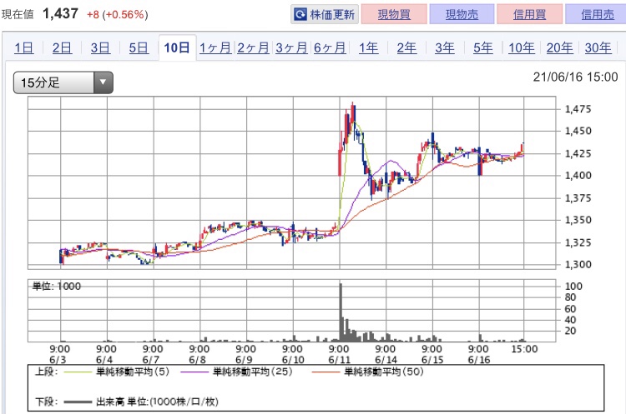Click the tallest volume bar at 6/11
Viewport: 626px width, 414px height.
coord(341,312)
